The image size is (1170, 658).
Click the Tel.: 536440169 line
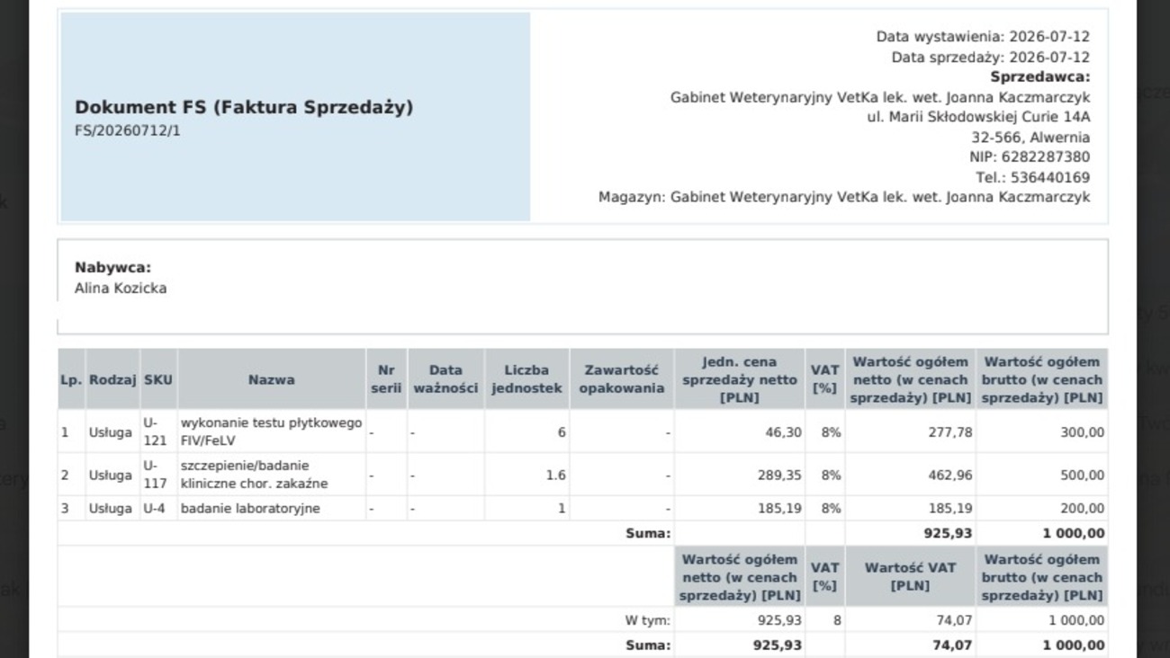tap(1032, 177)
